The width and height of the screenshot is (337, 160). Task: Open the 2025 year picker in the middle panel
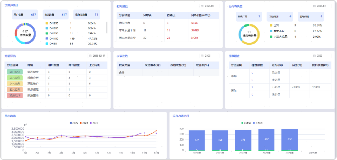209,56
